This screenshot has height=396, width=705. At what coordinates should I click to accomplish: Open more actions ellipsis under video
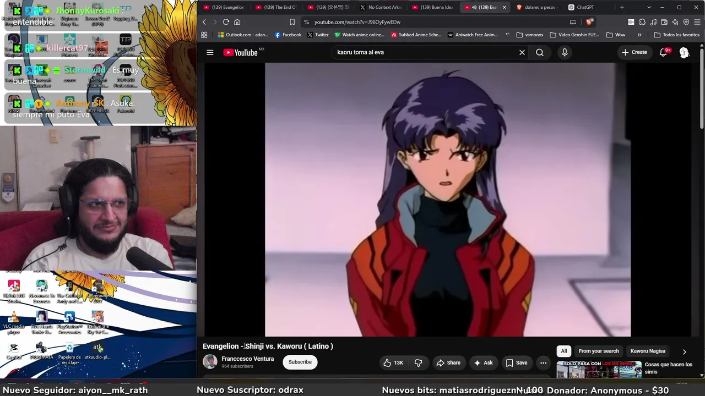tap(543, 363)
